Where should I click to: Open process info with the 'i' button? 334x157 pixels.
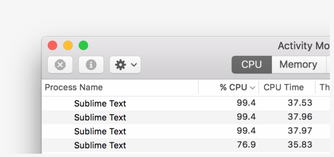coord(91,64)
